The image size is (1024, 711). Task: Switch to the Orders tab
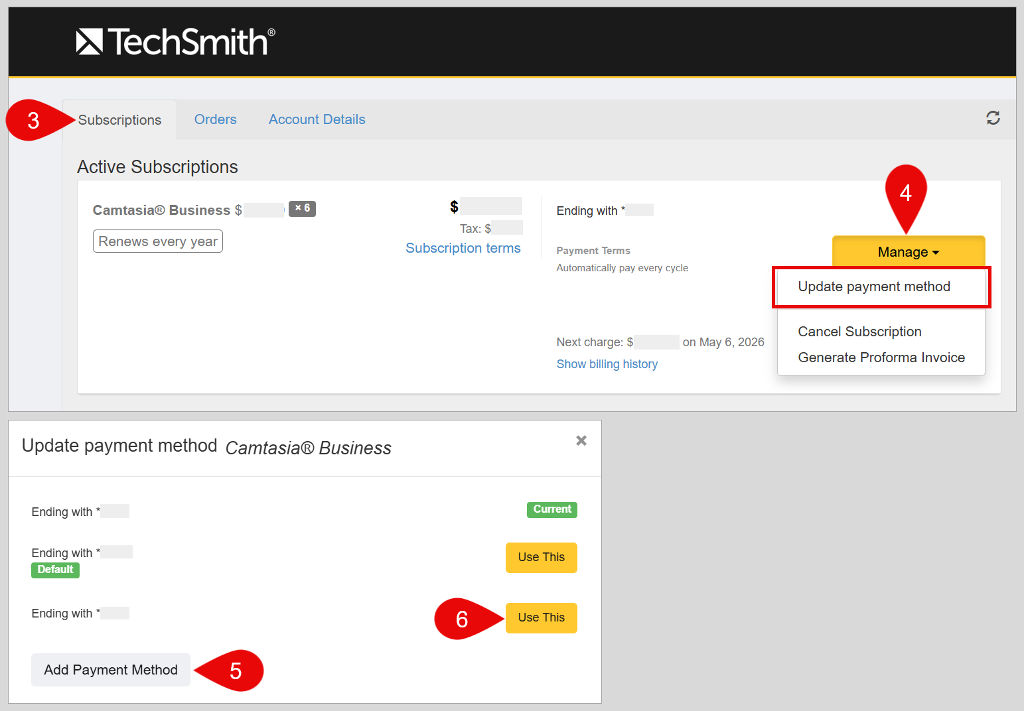pos(216,119)
